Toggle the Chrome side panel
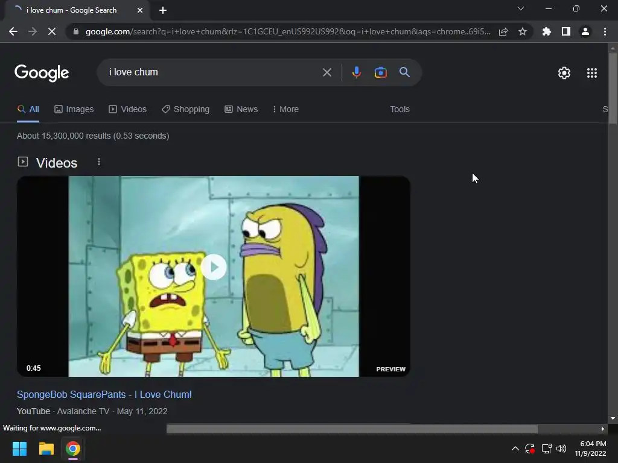This screenshot has width=618, height=463. [x=566, y=31]
